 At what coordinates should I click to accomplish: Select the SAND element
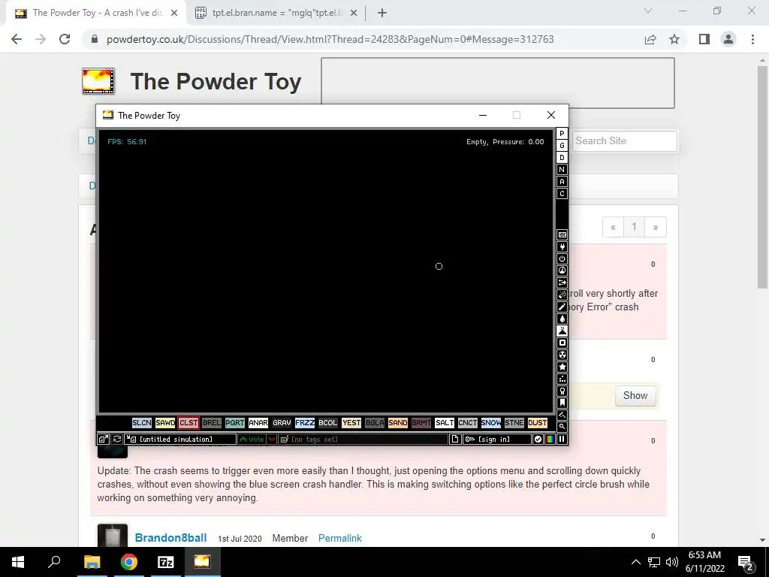click(398, 422)
